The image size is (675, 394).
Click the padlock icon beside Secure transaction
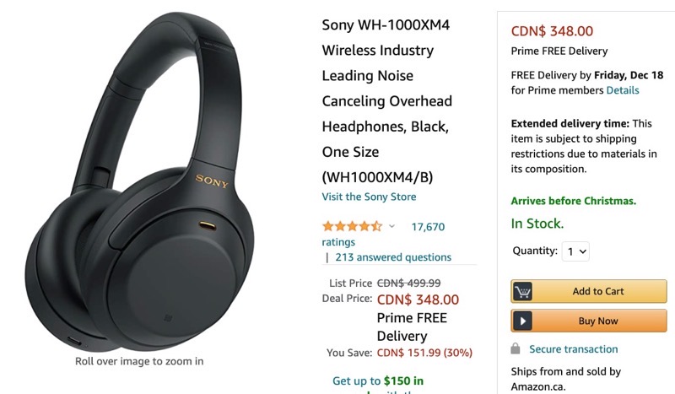pyautogui.click(x=516, y=348)
